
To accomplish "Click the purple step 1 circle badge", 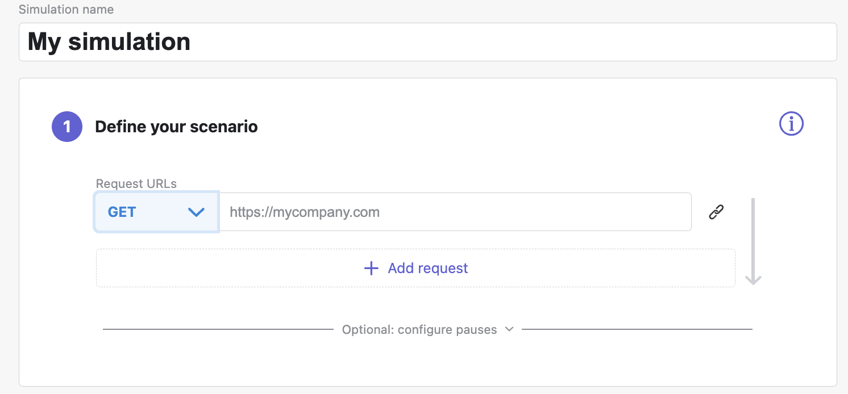I will pyautogui.click(x=67, y=126).
